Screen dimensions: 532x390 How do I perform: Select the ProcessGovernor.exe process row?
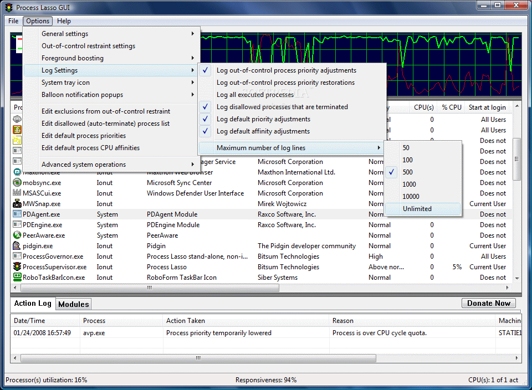click(261, 256)
